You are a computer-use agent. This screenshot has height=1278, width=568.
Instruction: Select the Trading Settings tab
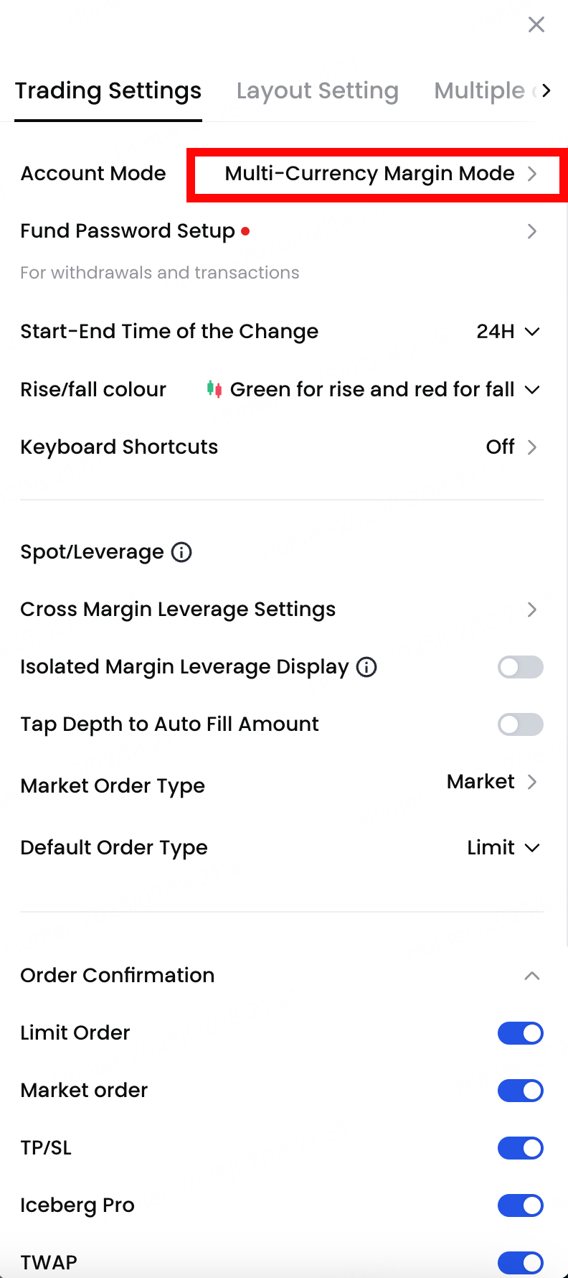[x=108, y=91]
